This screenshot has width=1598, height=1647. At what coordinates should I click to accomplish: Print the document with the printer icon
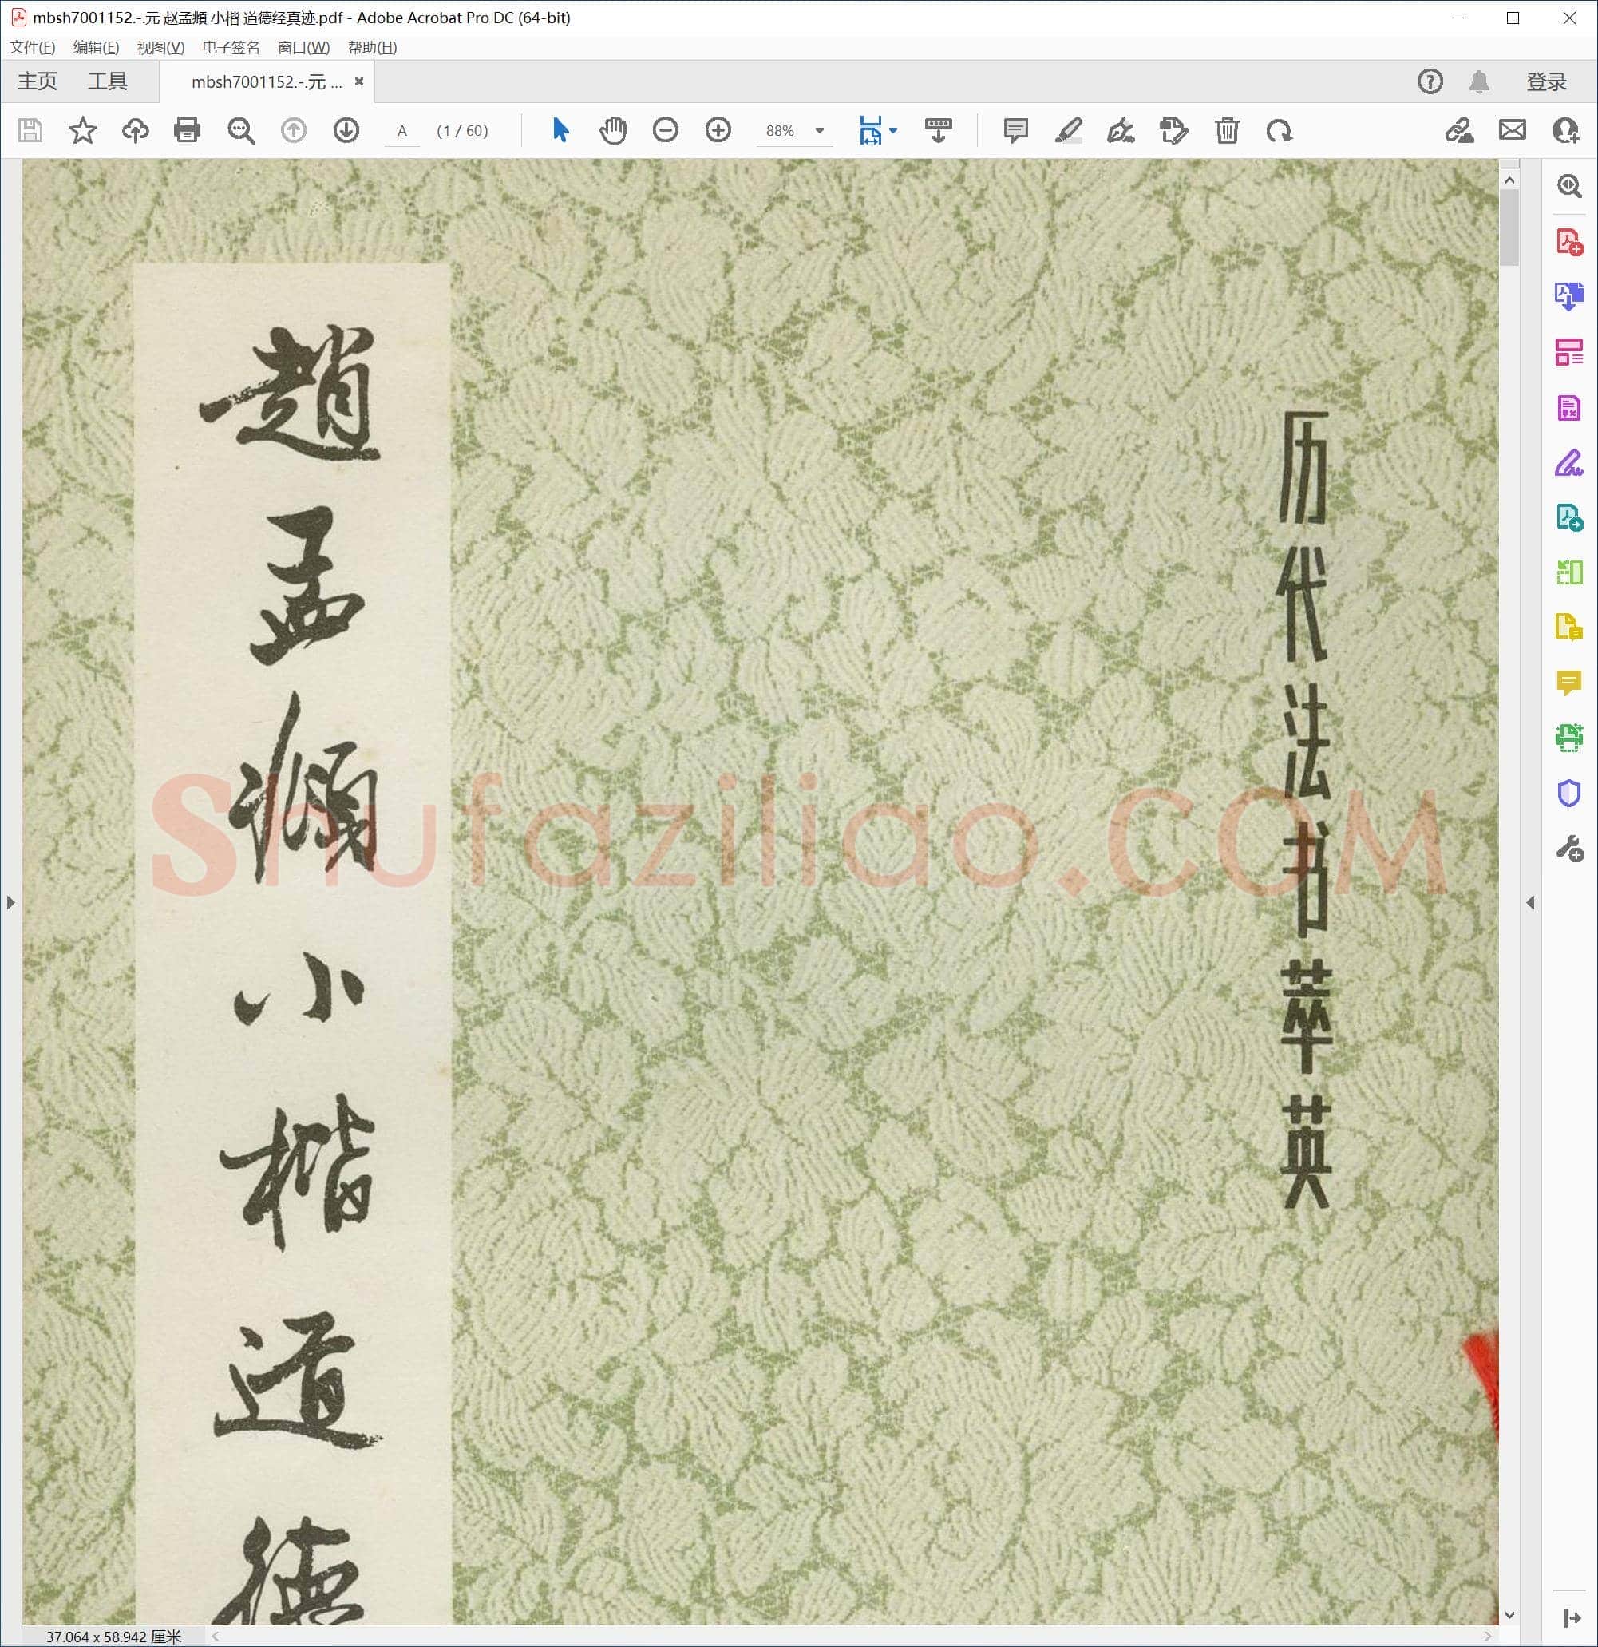pyautogui.click(x=187, y=130)
